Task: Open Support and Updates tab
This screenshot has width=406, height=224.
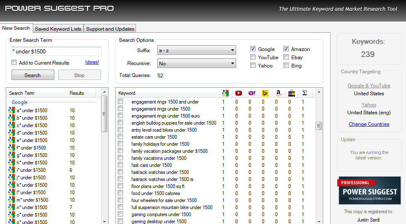Action: [110, 29]
